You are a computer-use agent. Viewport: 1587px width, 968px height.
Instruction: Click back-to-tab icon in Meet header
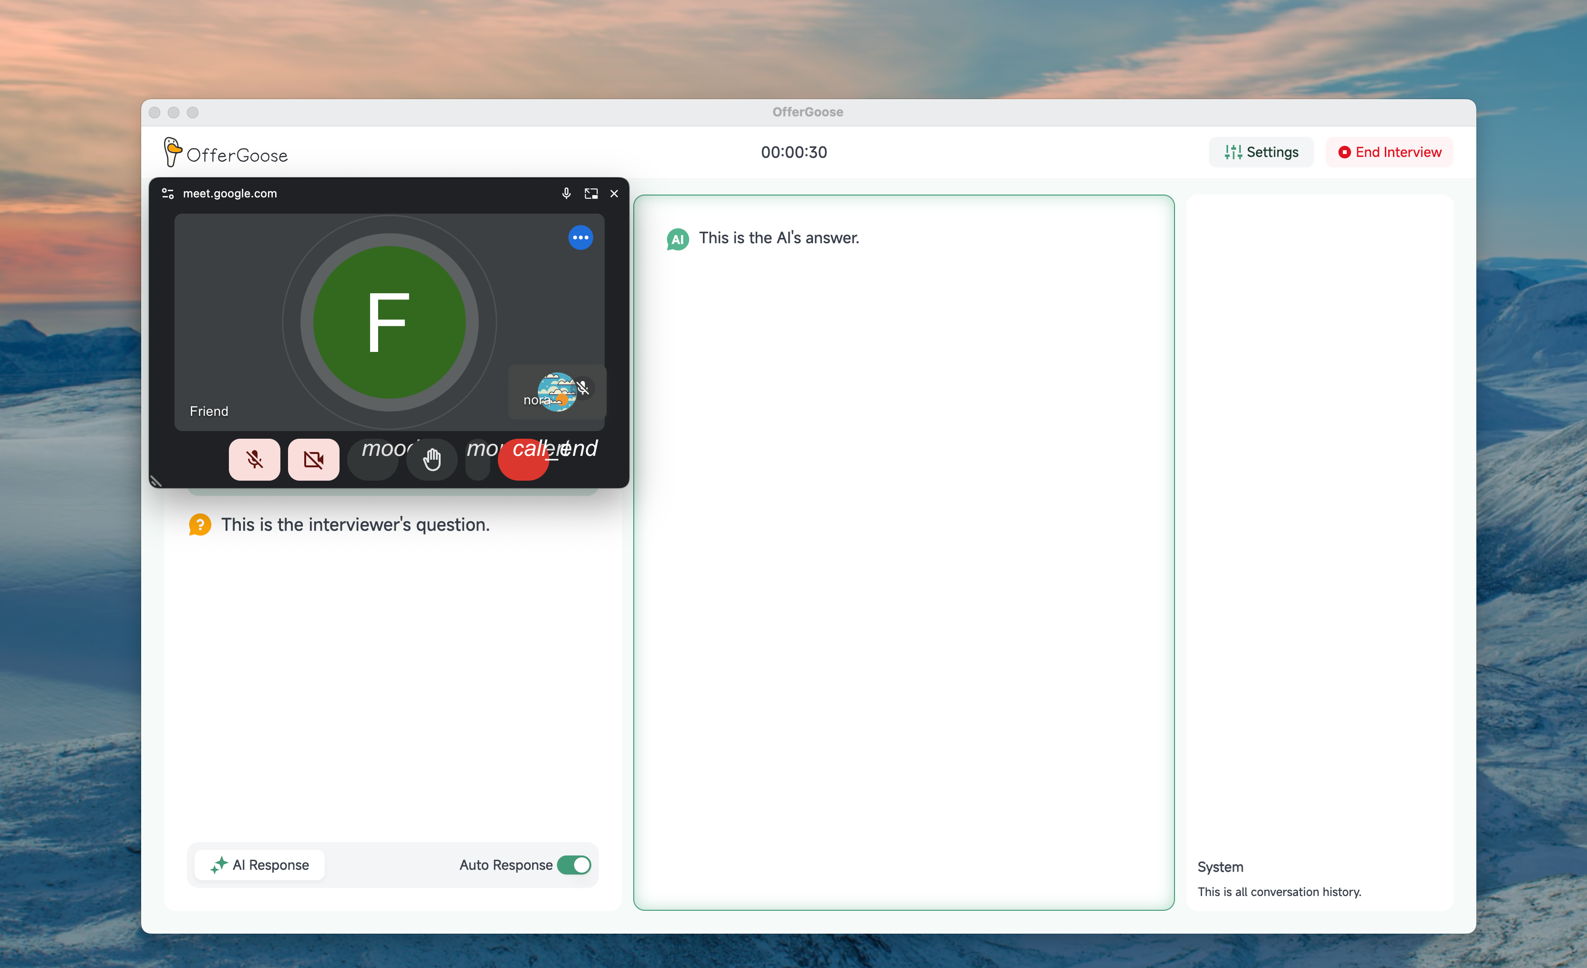tap(591, 193)
